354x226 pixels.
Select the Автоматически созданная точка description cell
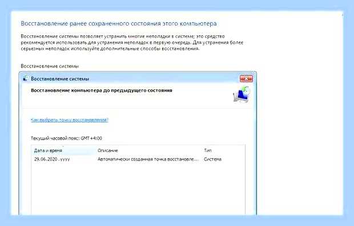click(148, 159)
